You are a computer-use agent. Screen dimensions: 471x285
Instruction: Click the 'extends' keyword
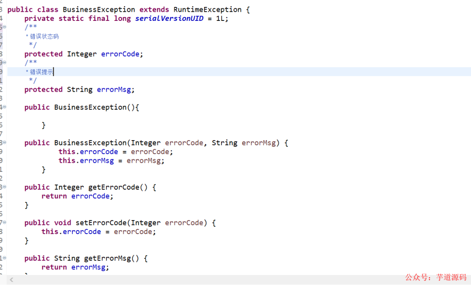click(x=154, y=10)
